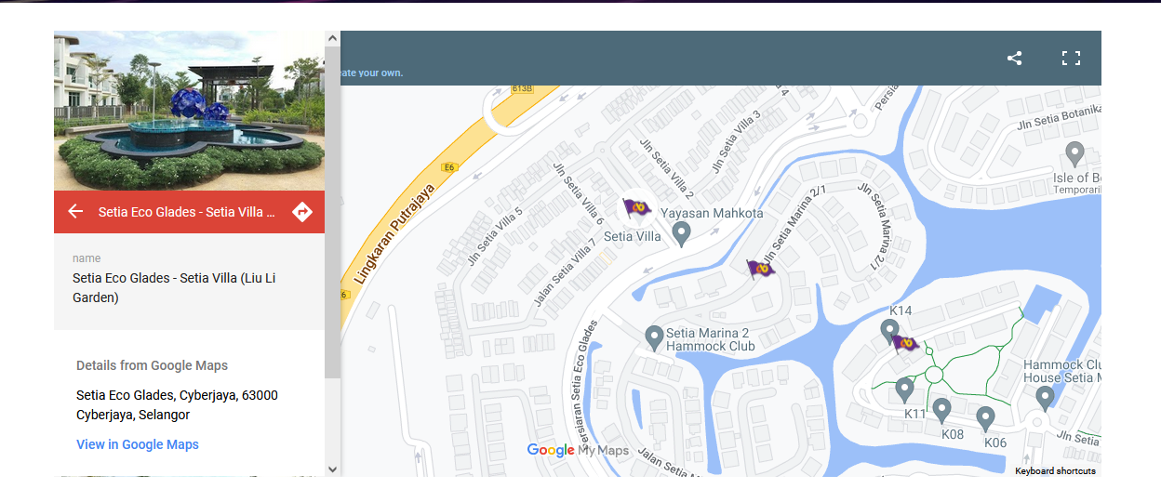The height and width of the screenshot is (502, 1161).
Task: Open the Liu Li Garden fountain photo
Action: (189, 111)
